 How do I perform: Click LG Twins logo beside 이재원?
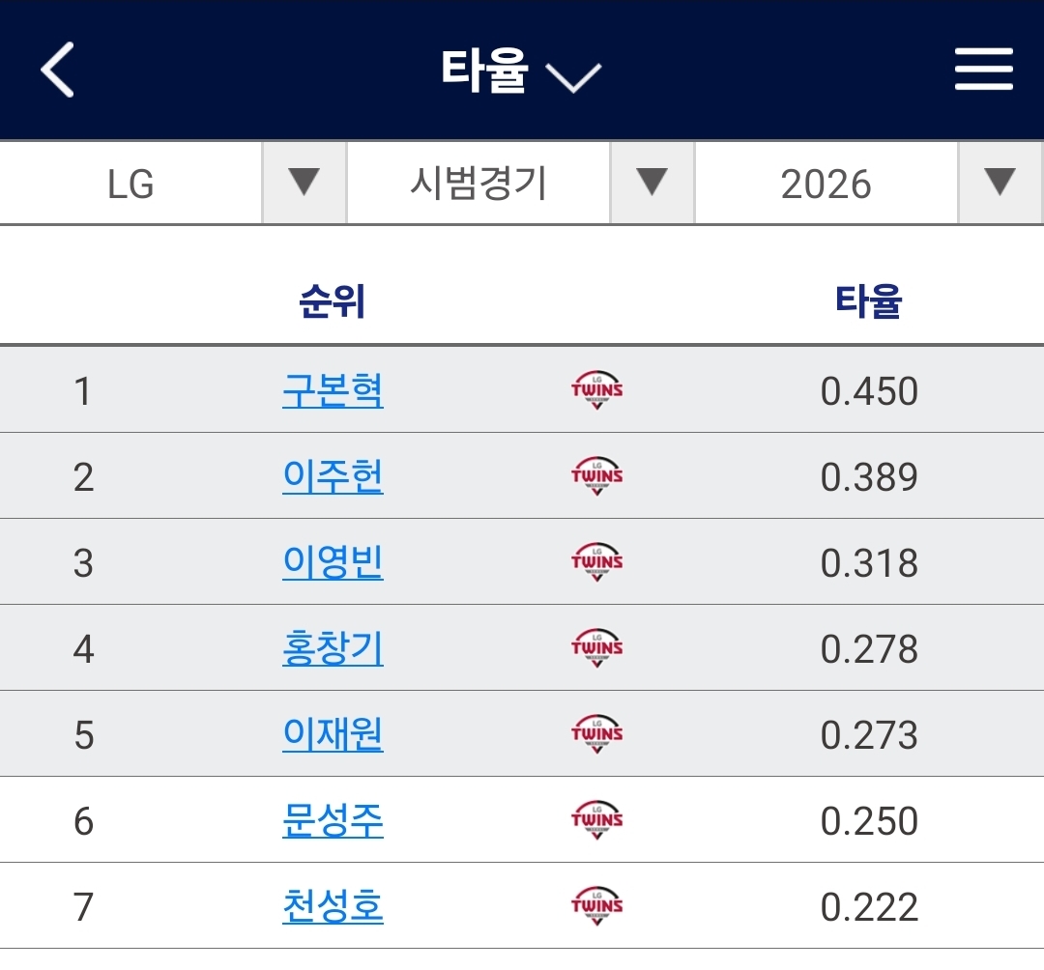tap(596, 734)
